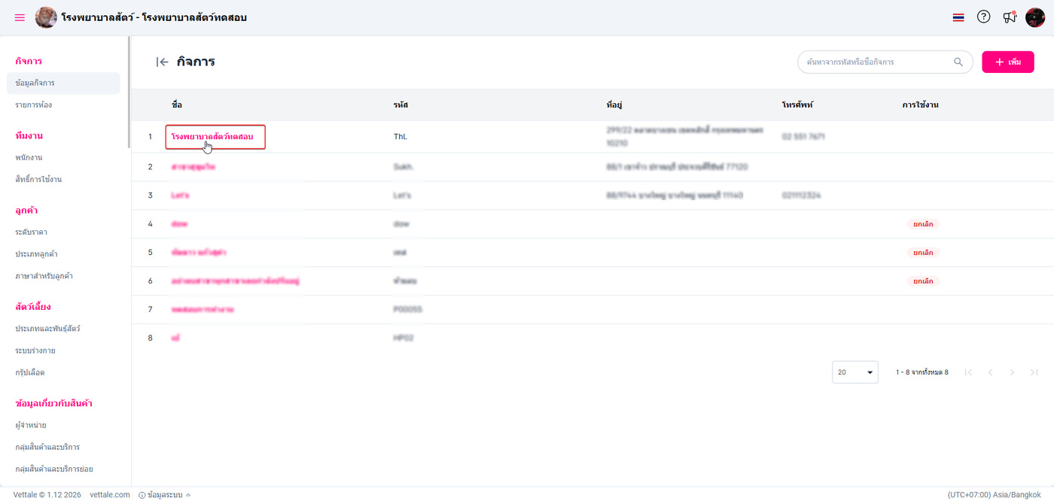Open ประเภทลูกค้า in the sidebar
1054x504 pixels.
(x=37, y=254)
